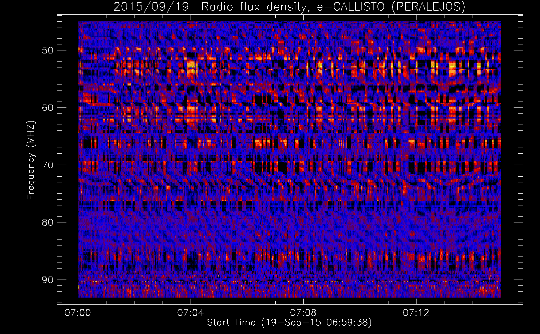Click the 07:00 time tick label

tap(78, 313)
